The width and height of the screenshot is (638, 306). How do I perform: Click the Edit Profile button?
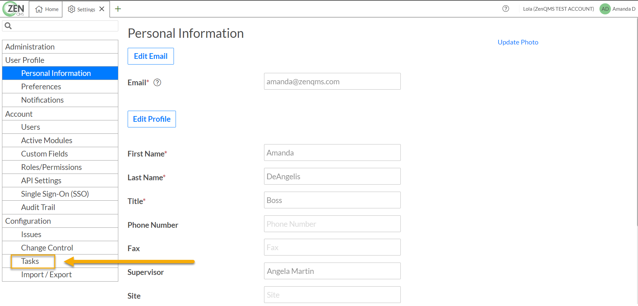(151, 119)
